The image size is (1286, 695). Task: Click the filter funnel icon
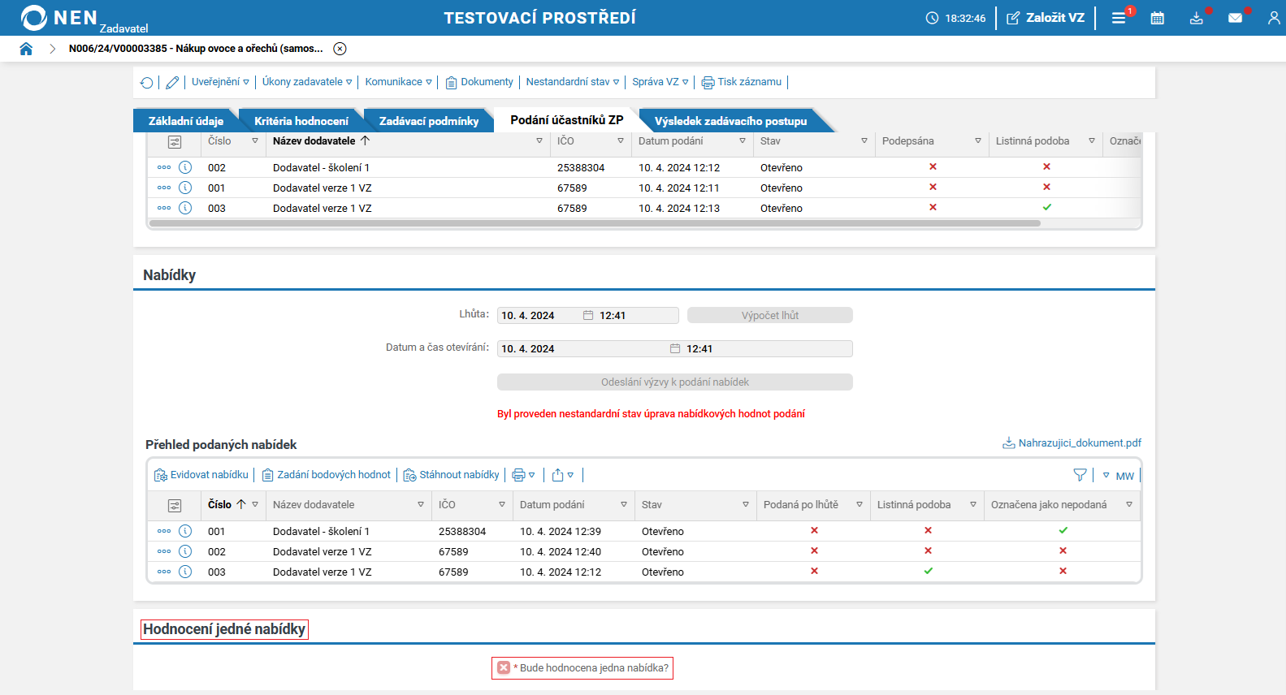tap(1080, 475)
